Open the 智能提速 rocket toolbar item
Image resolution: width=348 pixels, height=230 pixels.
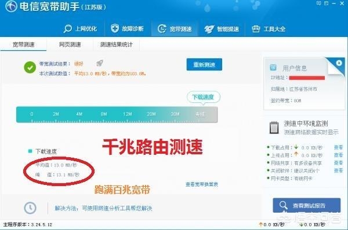coord(222,29)
